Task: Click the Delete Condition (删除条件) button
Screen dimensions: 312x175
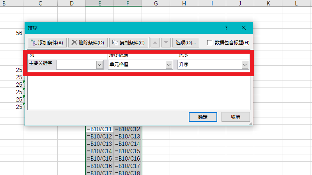Action: (88, 42)
